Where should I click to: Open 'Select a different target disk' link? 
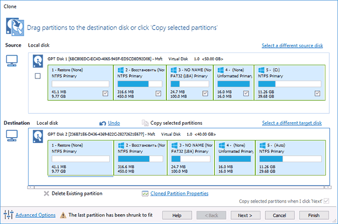pyautogui.click(x=292, y=123)
